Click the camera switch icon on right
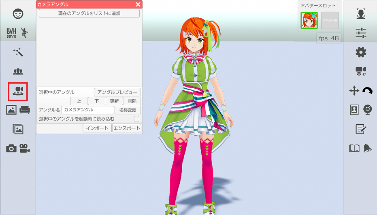377x215 pixels. (x=361, y=71)
